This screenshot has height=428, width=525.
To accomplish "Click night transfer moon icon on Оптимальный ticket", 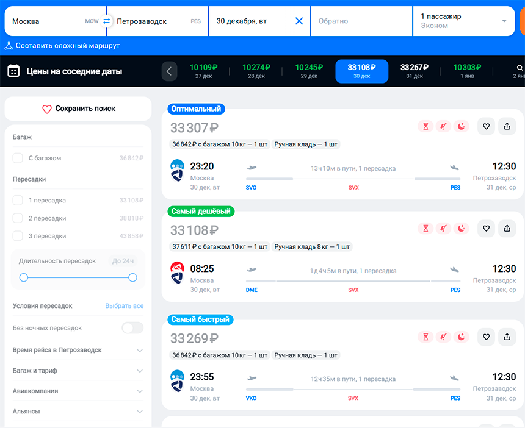I will point(462,126).
